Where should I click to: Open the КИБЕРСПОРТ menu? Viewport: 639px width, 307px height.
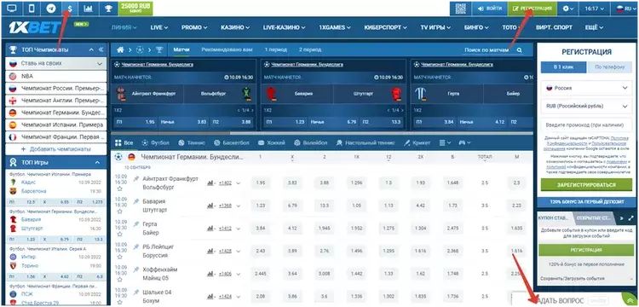(385, 27)
